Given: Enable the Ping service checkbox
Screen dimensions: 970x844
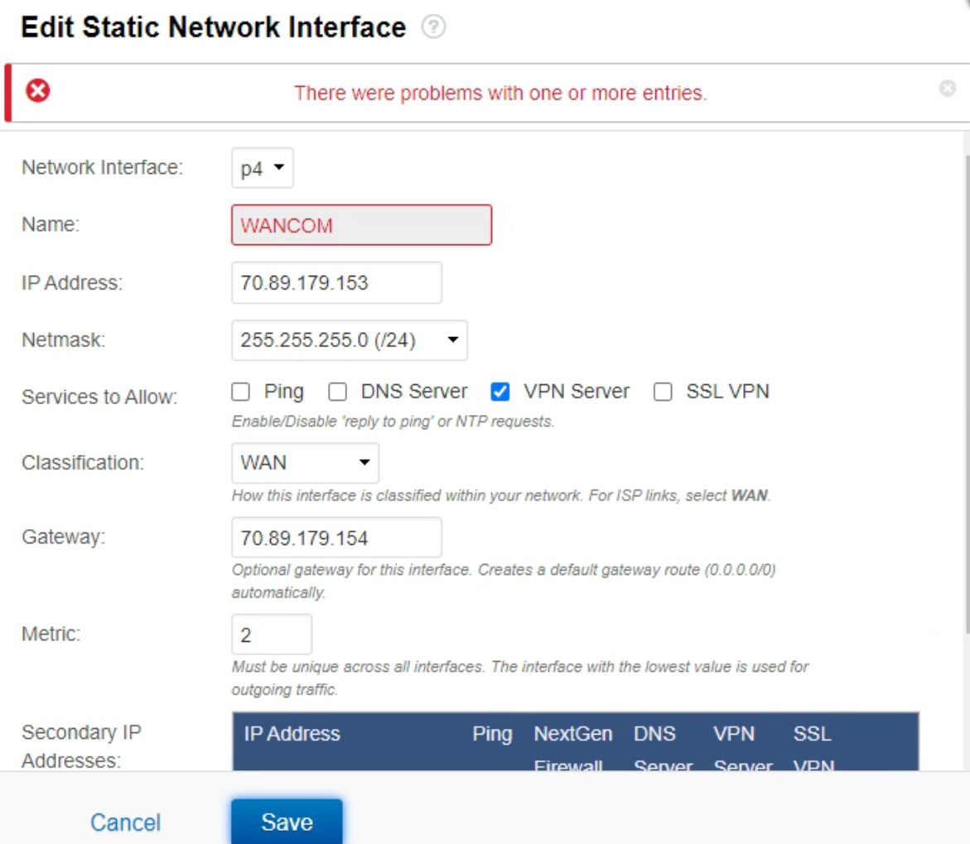Looking at the screenshot, I should (x=241, y=392).
